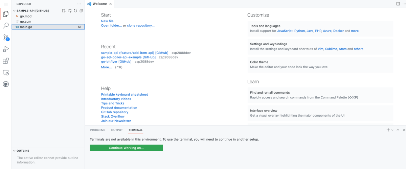Click the Continue Working on... button
This screenshot has width=406, height=169.
click(126, 148)
